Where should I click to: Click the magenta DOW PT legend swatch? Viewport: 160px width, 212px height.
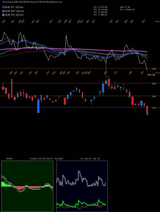pyautogui.click(x=3, y=15)
